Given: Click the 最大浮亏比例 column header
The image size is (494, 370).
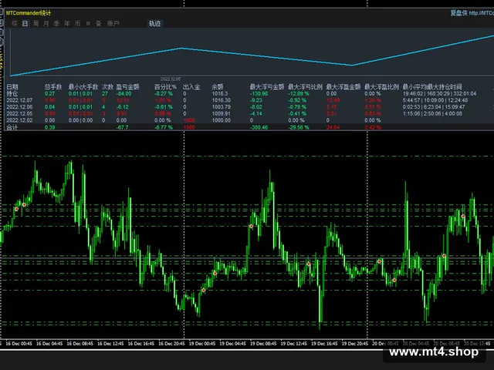Looking at the screenshot, I should pyautogui.click(x=305, y=87).
